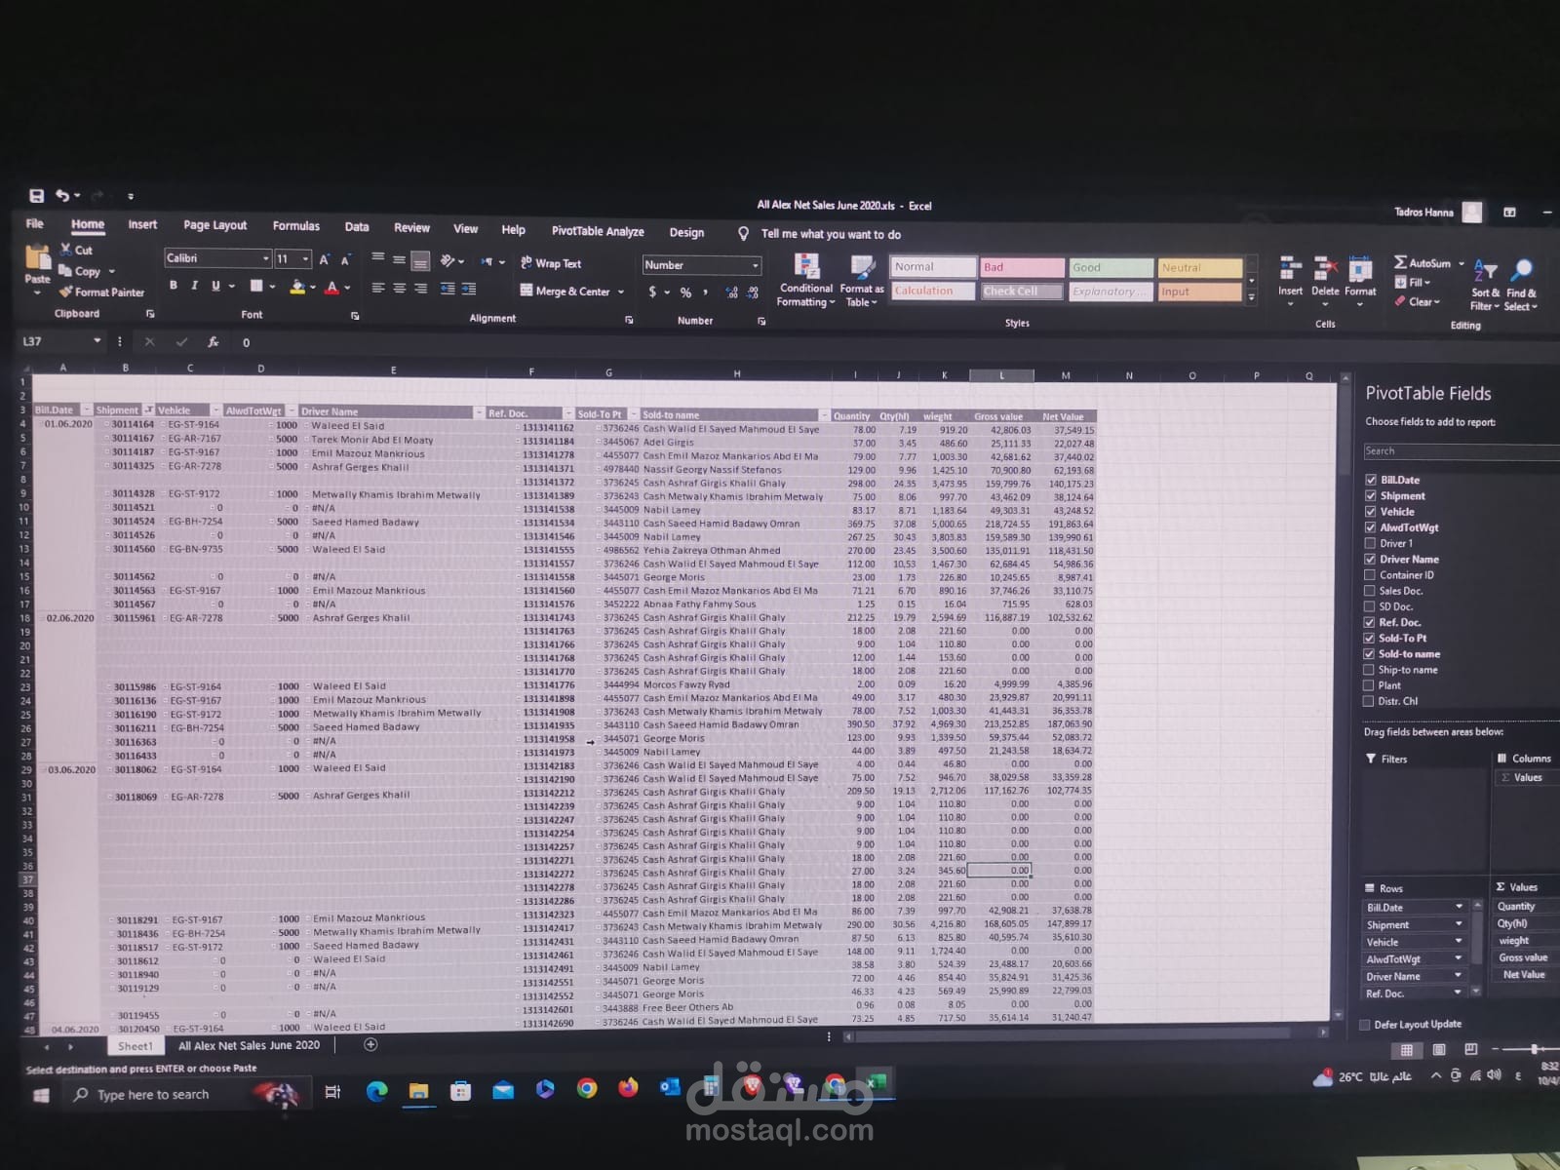
Task: Open the Calibri font name dropdown
Action: (265, 258)
